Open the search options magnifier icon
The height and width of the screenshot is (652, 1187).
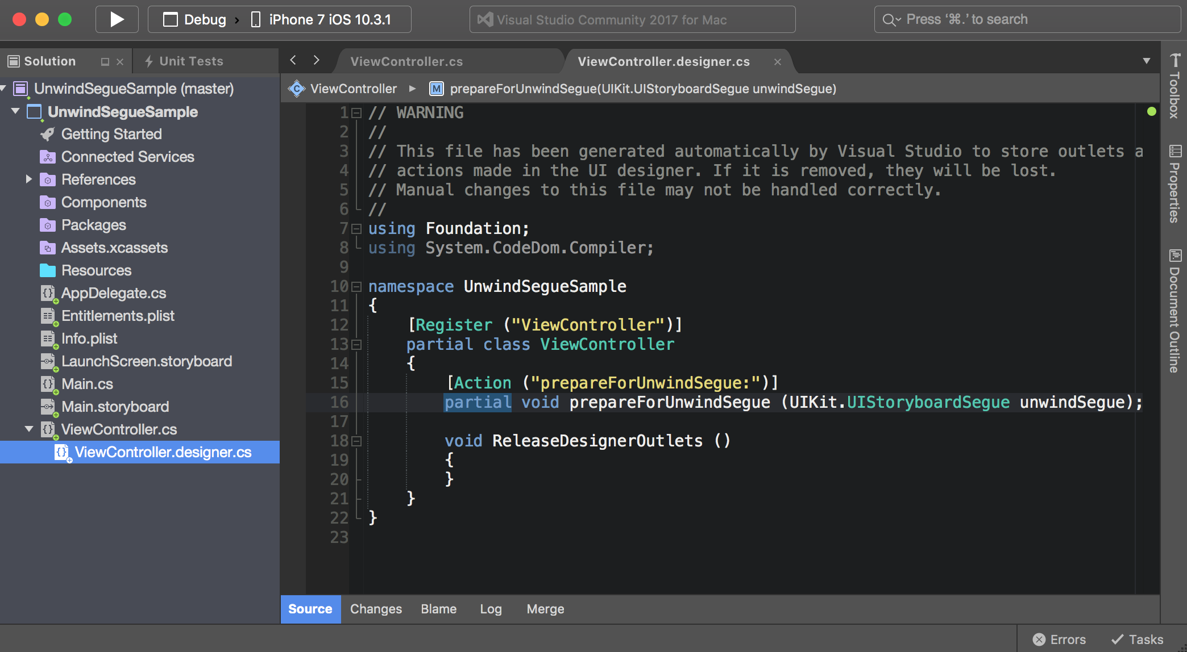click(891, 20)
